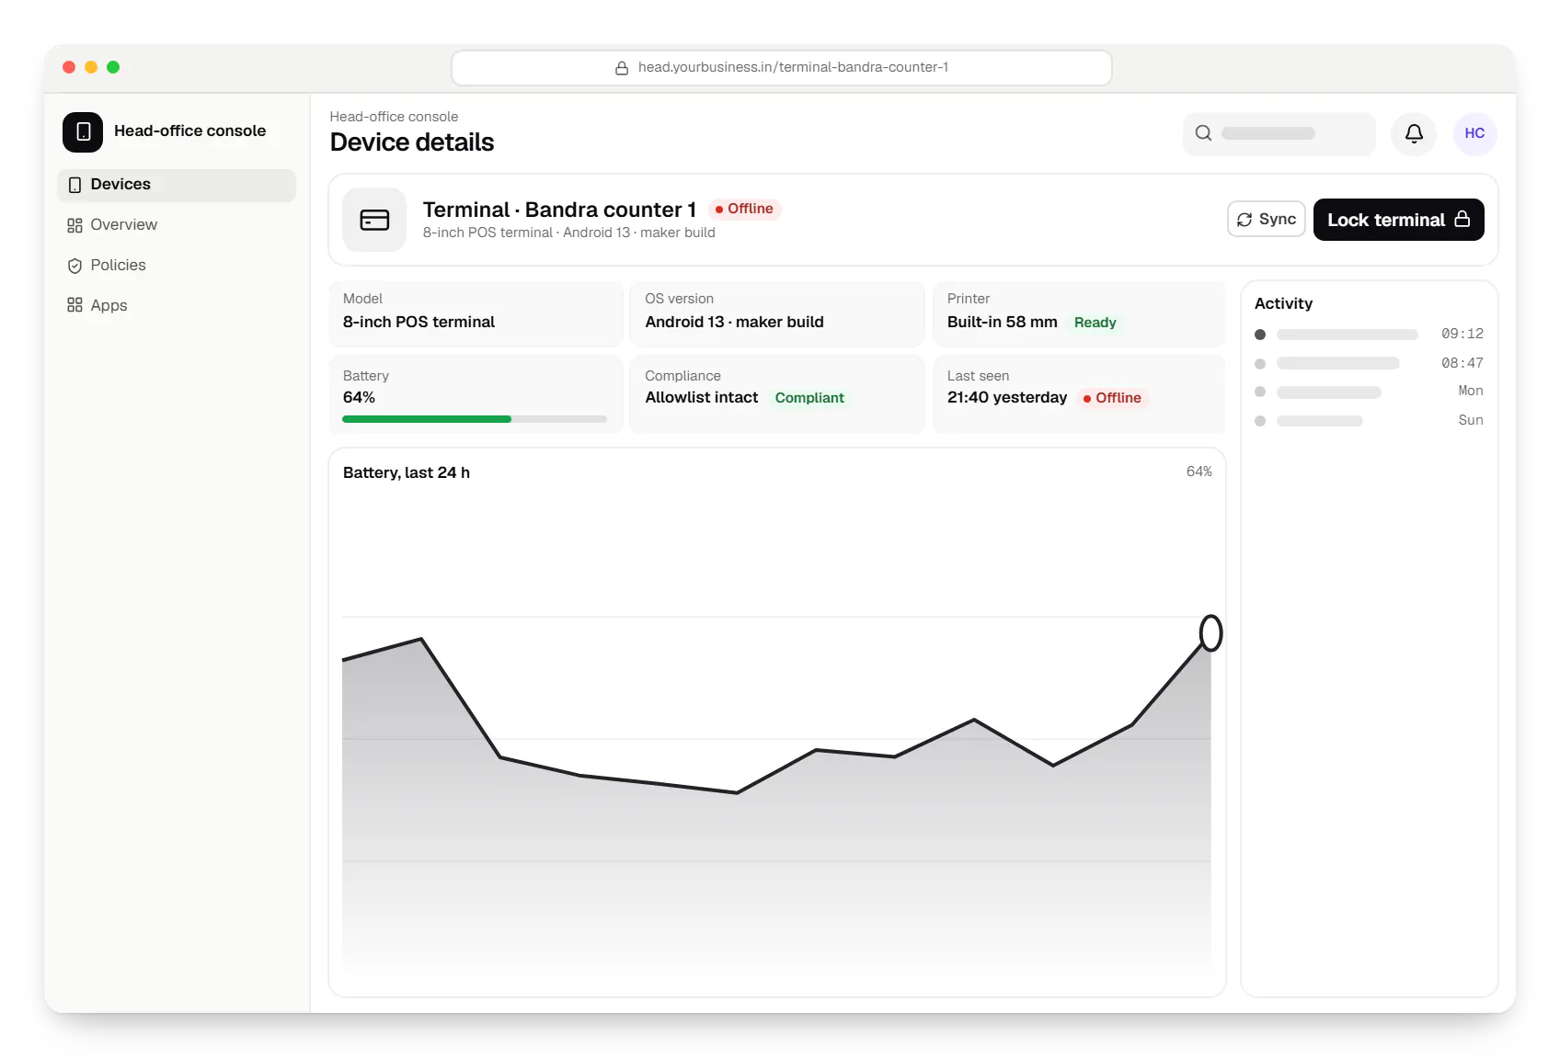Click the Devices phone icon in sidebar

(x=75, y=185)
